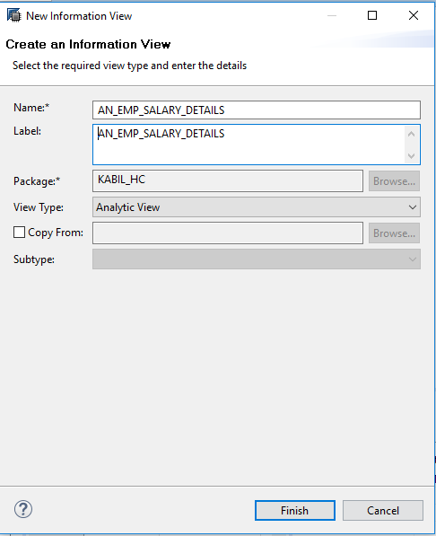Click the Finish button

point(294,510)
